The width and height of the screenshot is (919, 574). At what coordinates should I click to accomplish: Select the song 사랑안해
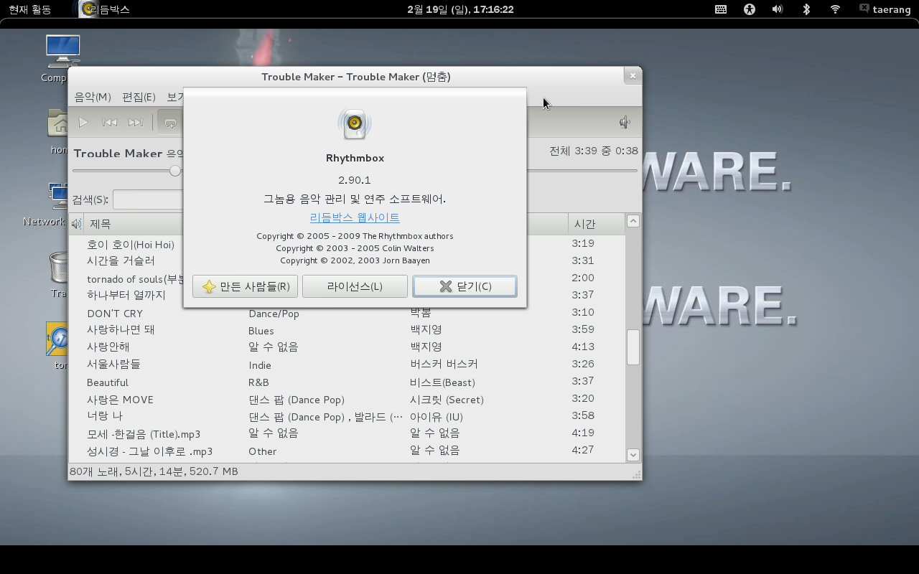(x=108, y=347)
